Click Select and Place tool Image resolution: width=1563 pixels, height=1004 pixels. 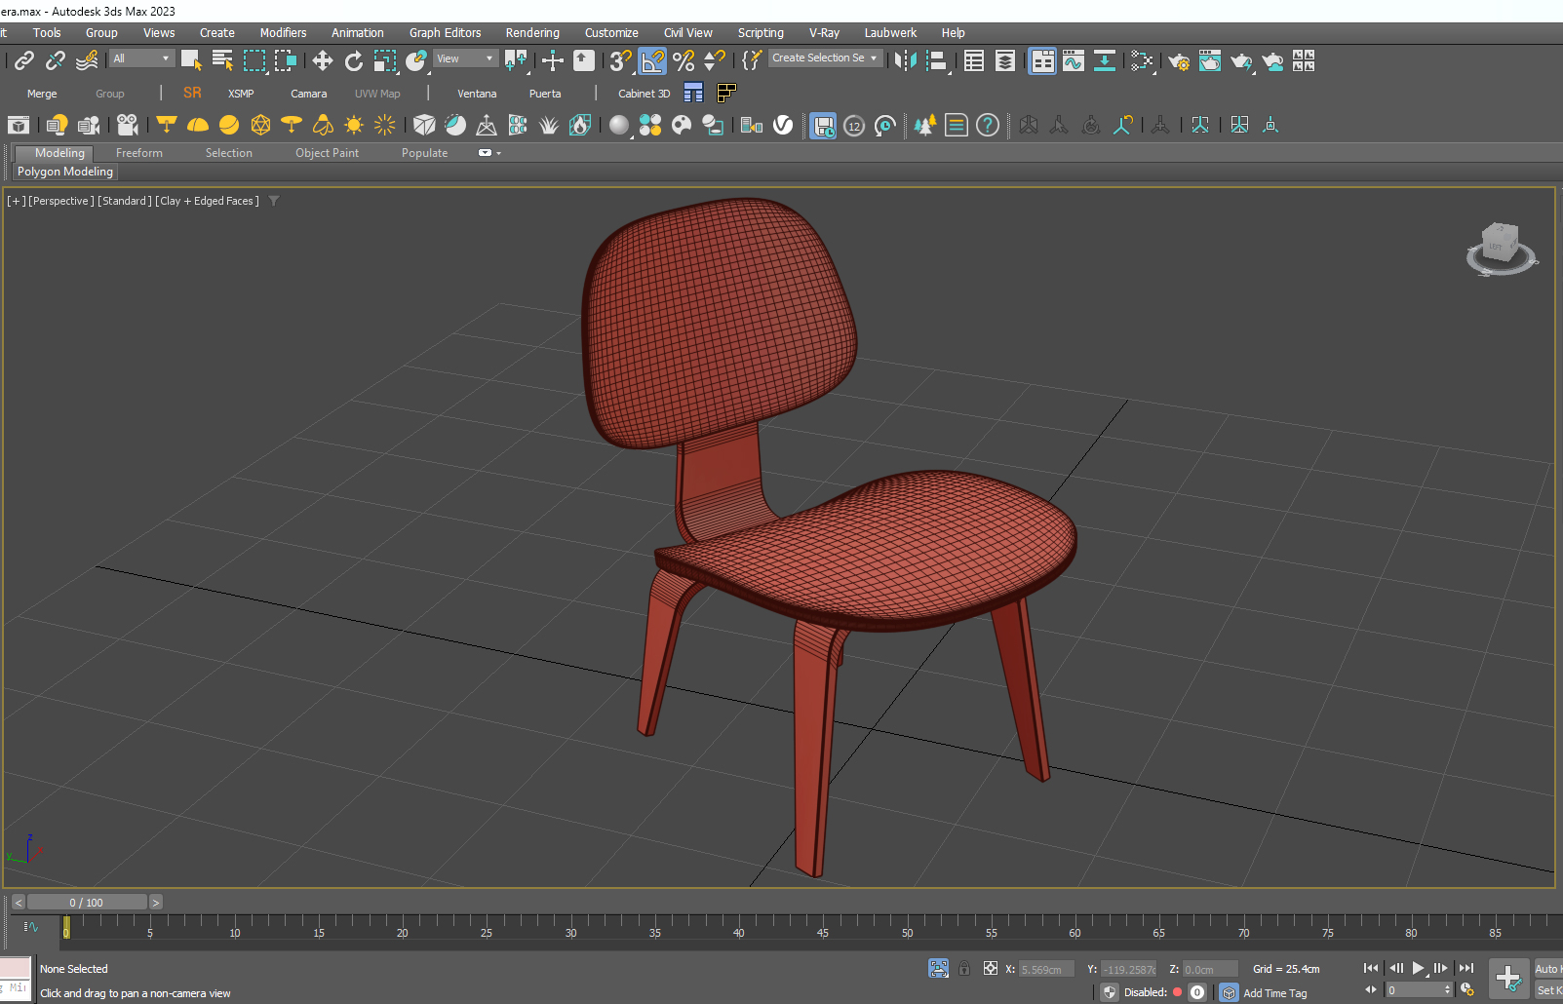tap(416, 60)
